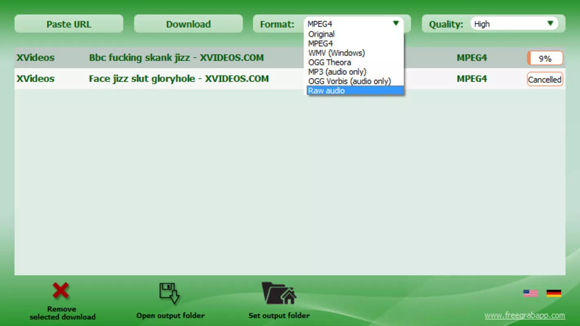Click the XVideos source in the second row

tap(35, 79)
